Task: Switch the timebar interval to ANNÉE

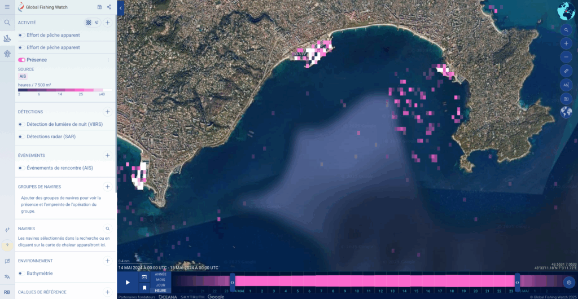Action: [161, 274]
